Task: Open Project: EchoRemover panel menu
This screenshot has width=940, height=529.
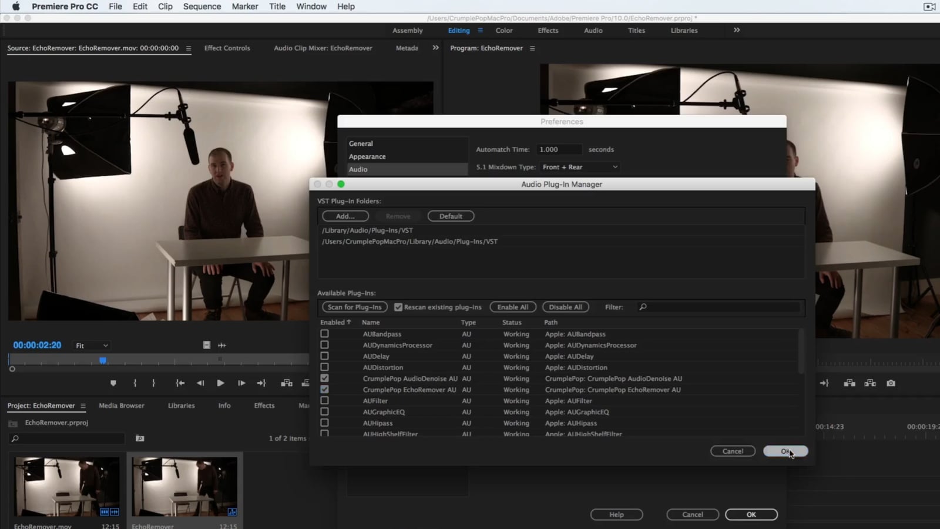Action: coord(83,406)
